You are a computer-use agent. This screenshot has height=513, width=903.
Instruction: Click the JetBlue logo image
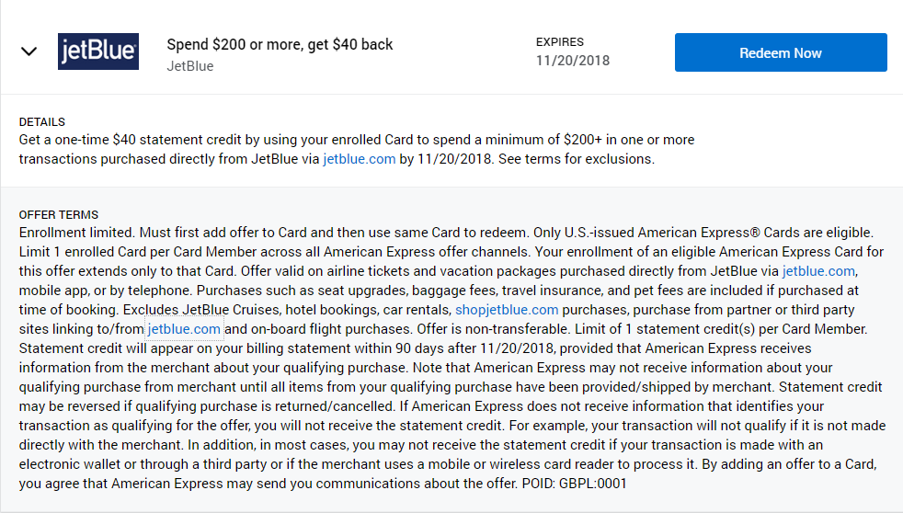point(98,52)
